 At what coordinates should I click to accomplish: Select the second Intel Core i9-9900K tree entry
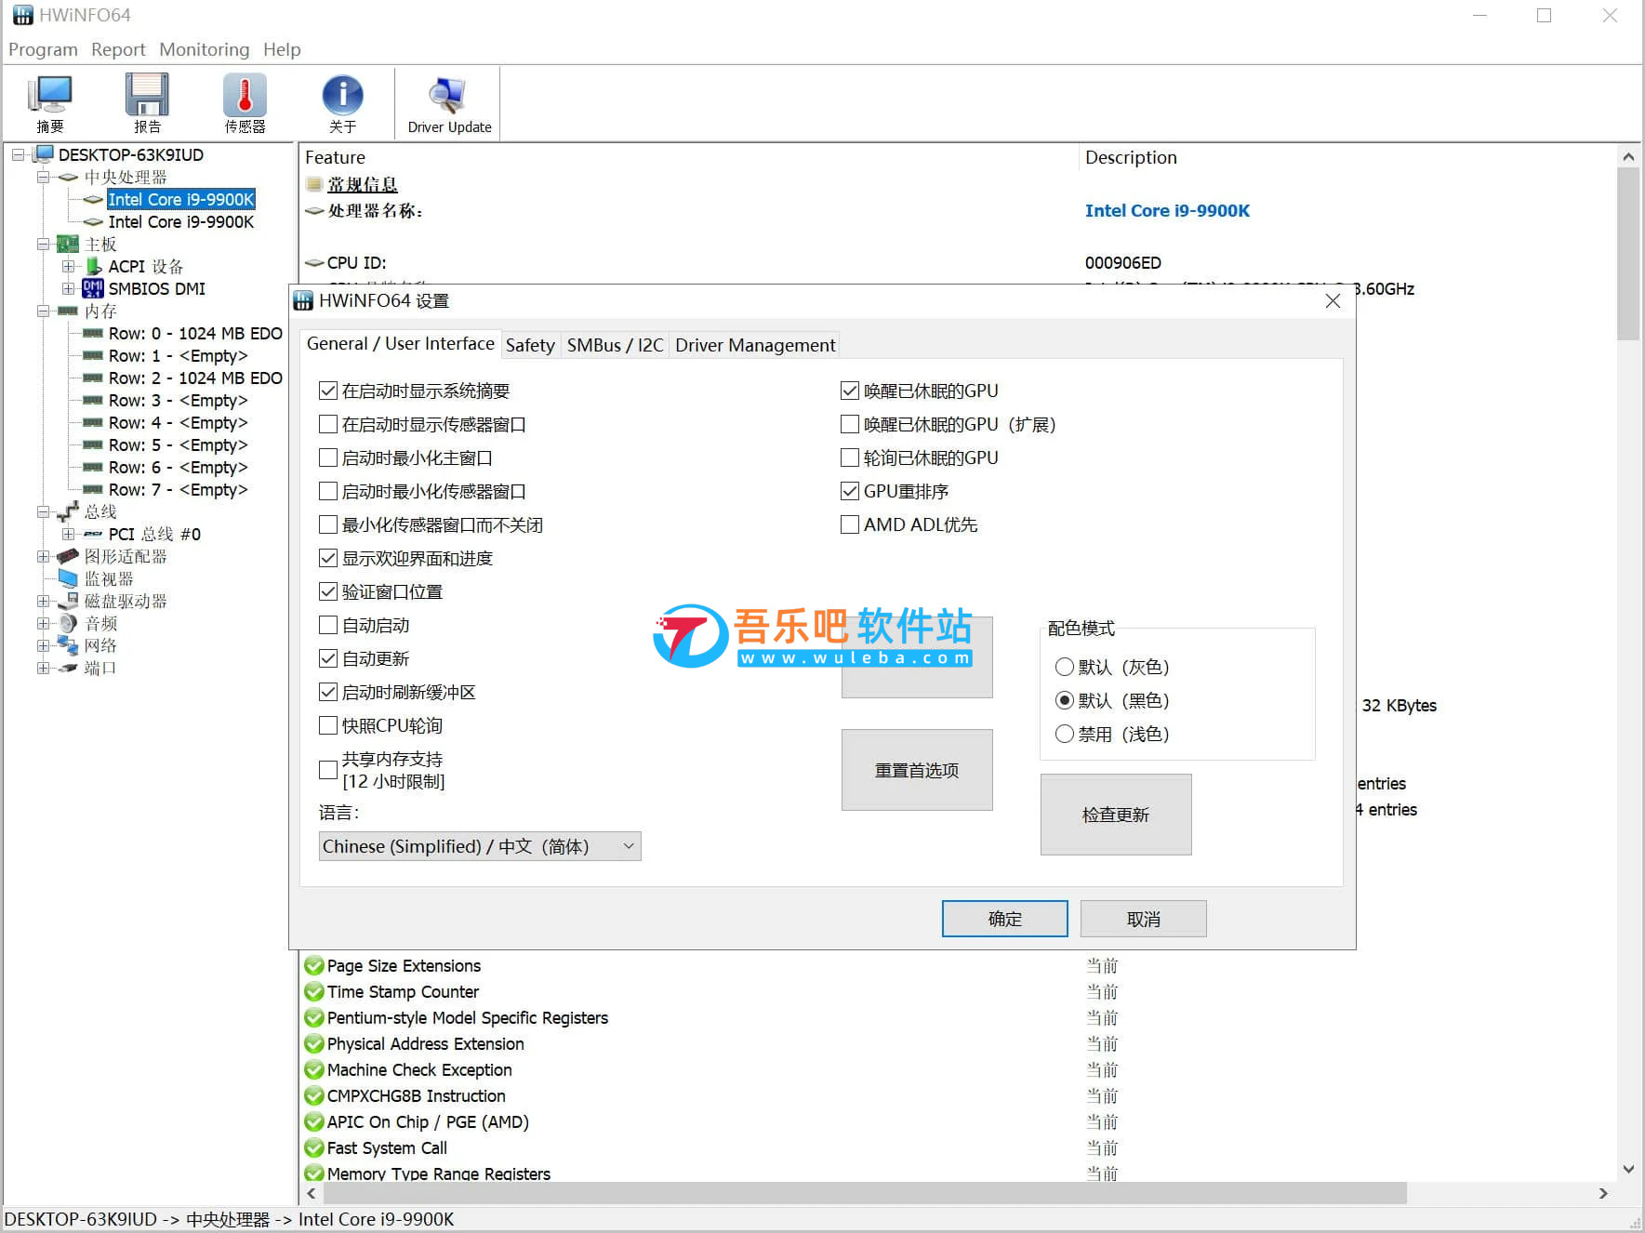point(180,221)
